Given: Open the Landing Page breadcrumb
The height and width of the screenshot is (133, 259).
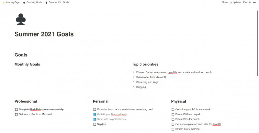Looking at the screenshot, I should (13, 3).
